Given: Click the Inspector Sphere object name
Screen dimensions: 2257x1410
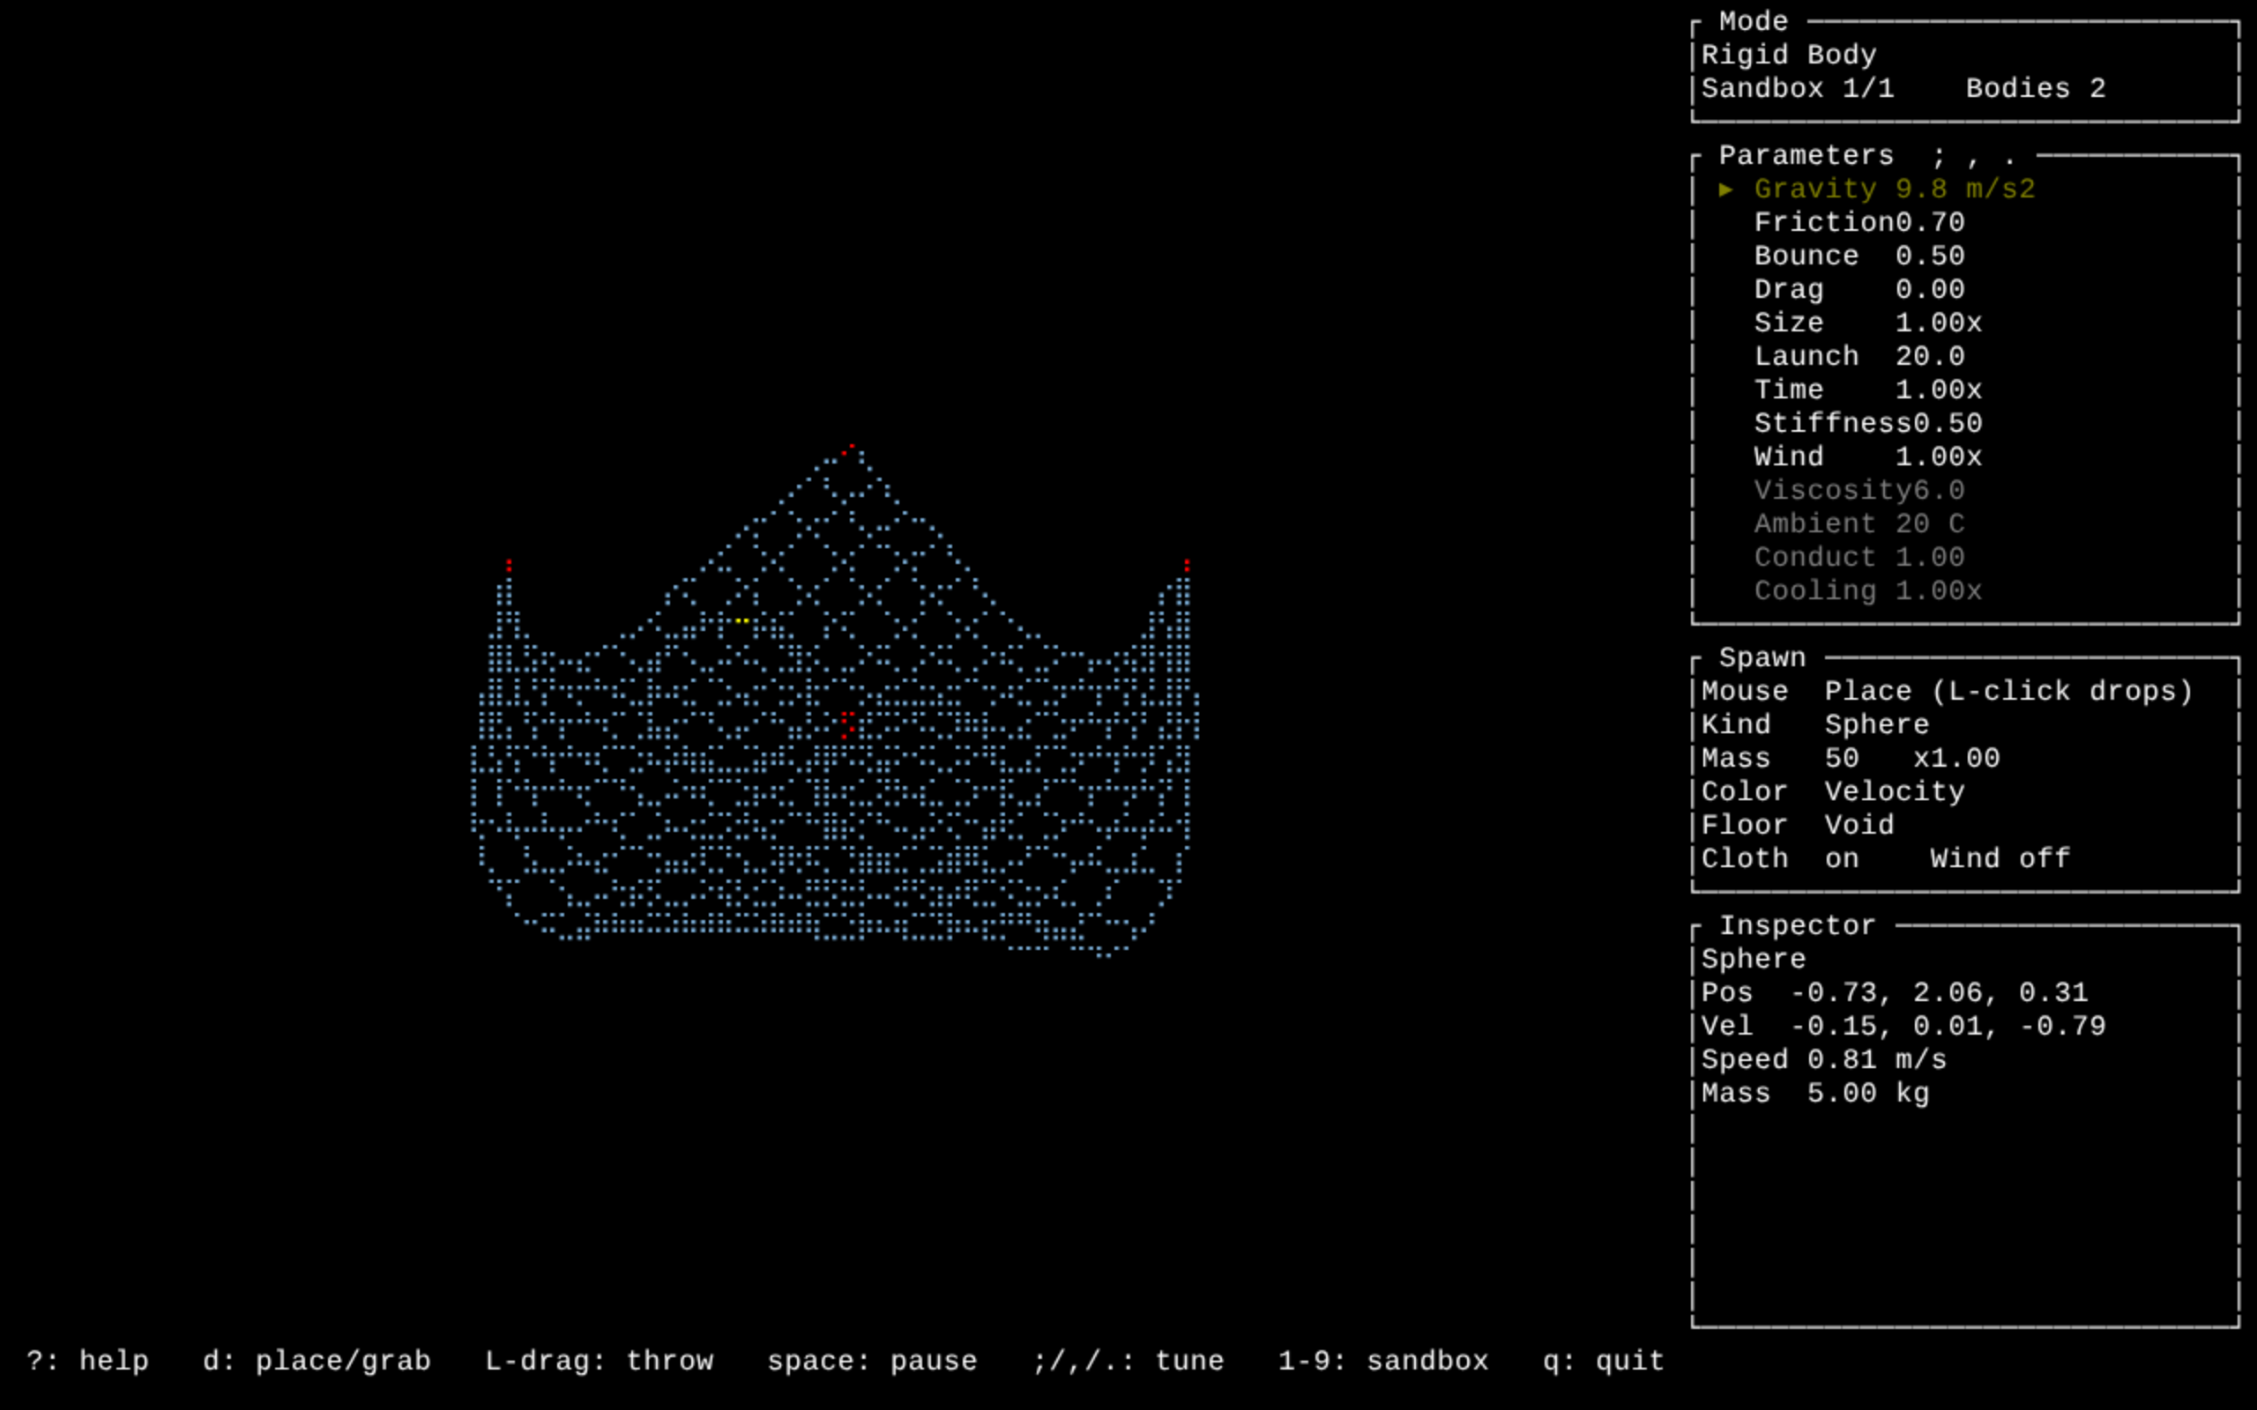Looking at the screenshot, I should point(1754,960).
